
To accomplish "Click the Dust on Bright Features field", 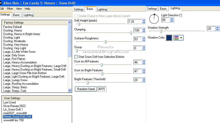I will tap(138, 71).
